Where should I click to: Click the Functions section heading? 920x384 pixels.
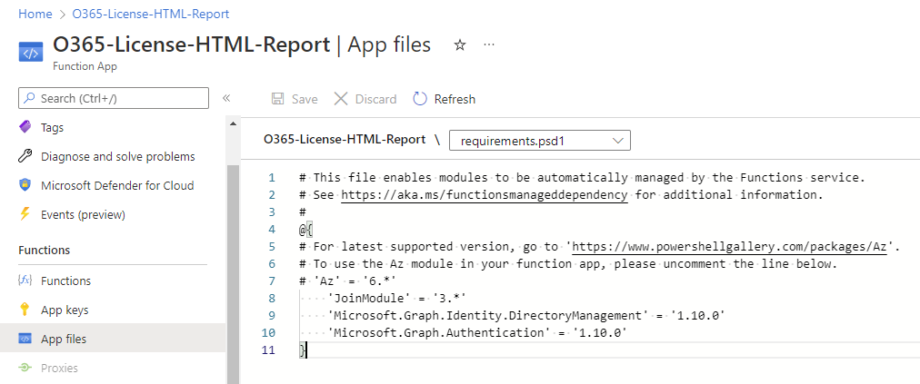coord(44,251)
